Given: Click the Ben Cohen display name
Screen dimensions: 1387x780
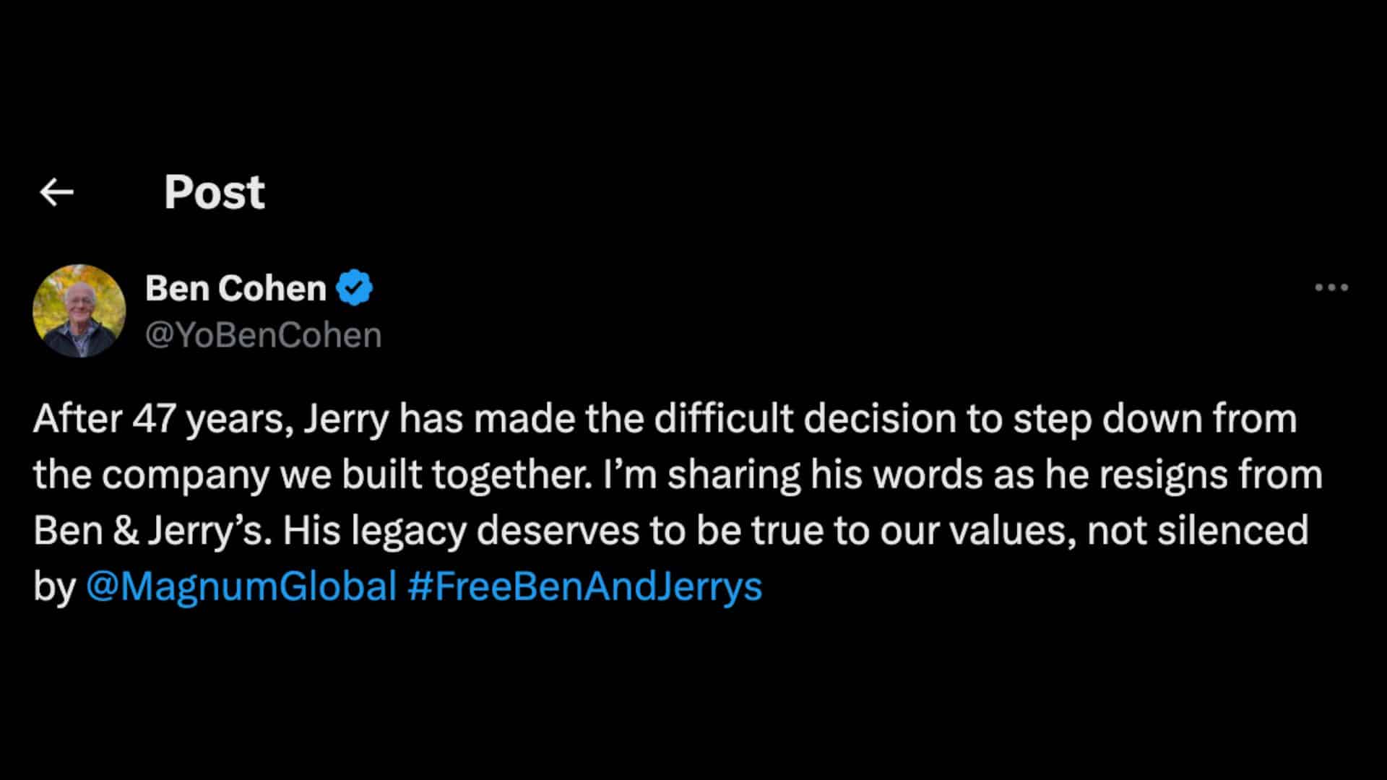Looking at the screenshot, I should pos(236,288).
